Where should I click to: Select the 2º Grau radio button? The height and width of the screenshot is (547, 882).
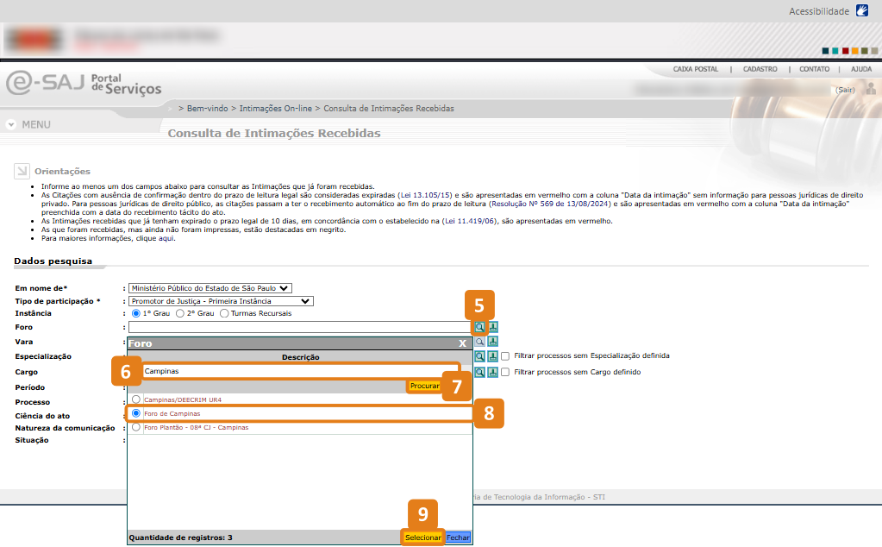(x=180, y=313)
